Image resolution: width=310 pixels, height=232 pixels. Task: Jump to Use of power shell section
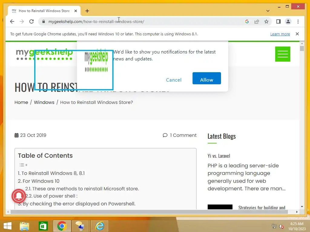coord(51,196)
